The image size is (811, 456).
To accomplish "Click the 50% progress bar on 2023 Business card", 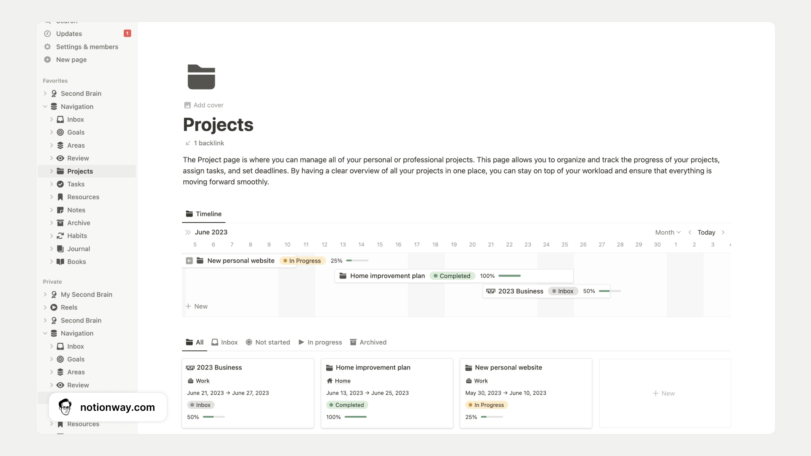I will click(x=213, y=417).
